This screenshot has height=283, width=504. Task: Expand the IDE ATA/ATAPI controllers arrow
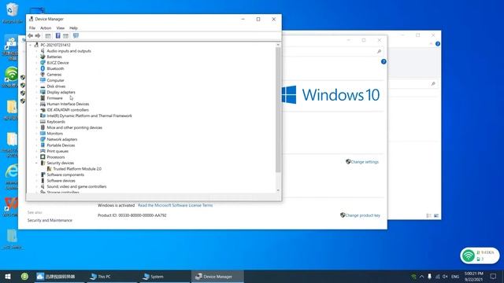click(36, 110)
